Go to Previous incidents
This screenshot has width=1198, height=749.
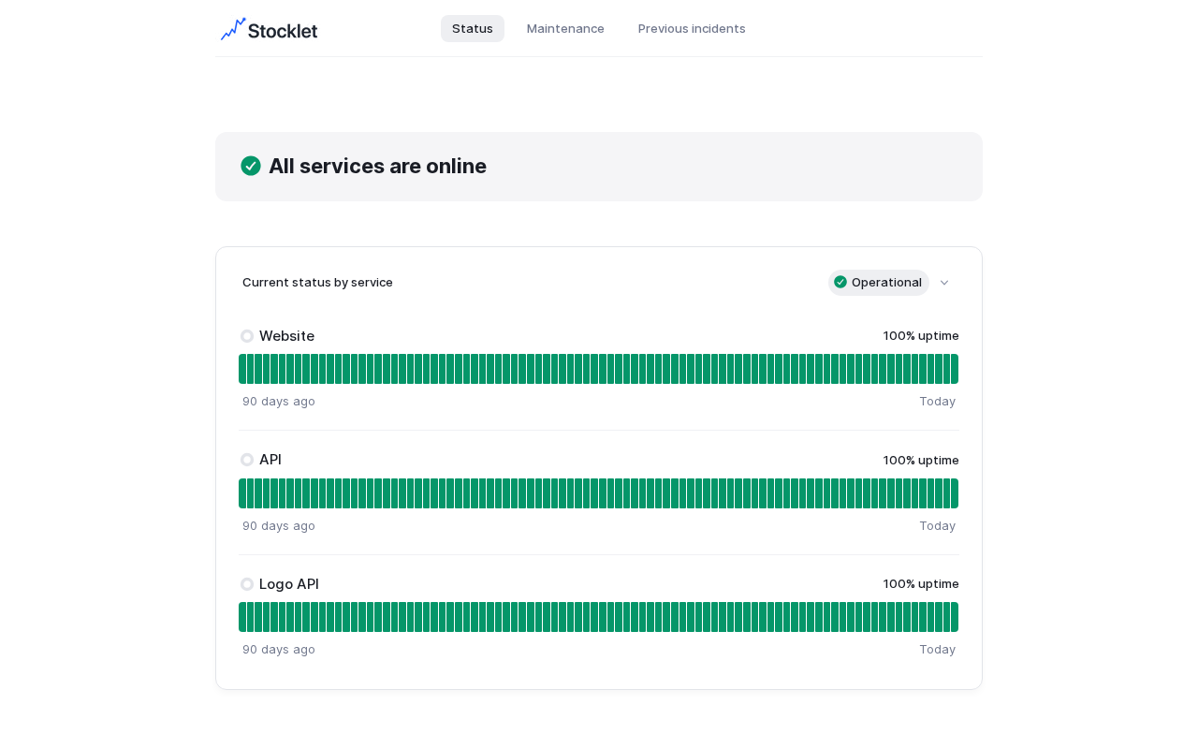pos(692,28)
